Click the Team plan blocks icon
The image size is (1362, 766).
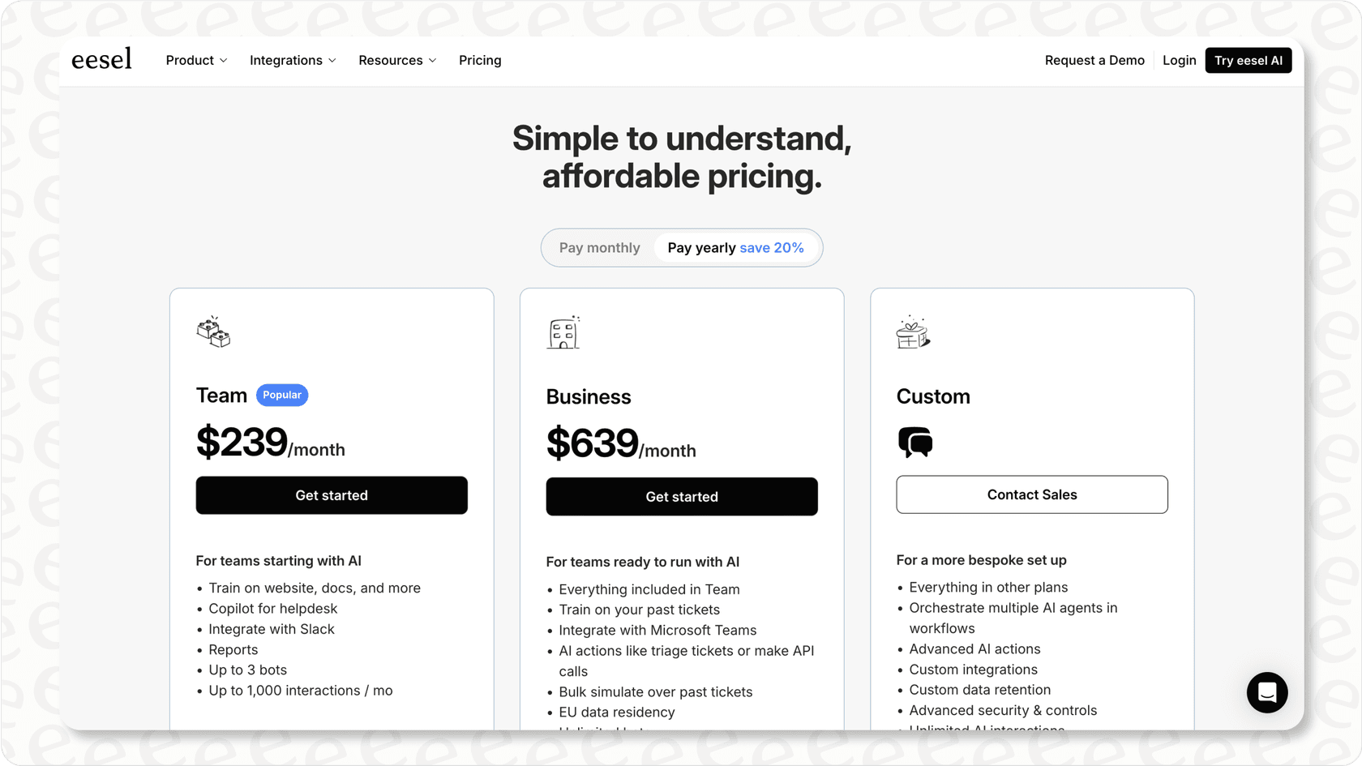213,332
